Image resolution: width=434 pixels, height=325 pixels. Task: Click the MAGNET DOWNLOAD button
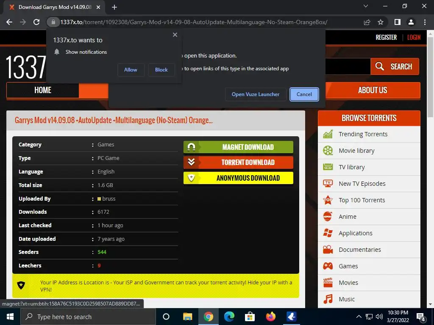[x=238, y=147]
